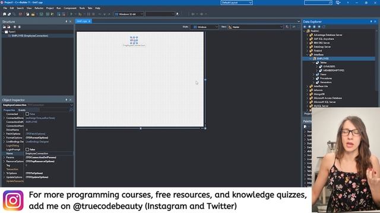
Task: Expand the Views node in Data Explorer
Action: pyautogui.click(x=313, y=75)
